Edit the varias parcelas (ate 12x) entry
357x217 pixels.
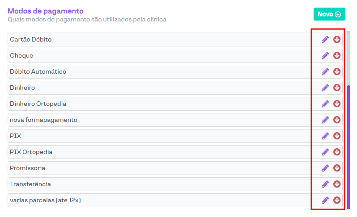coord(325,200)
